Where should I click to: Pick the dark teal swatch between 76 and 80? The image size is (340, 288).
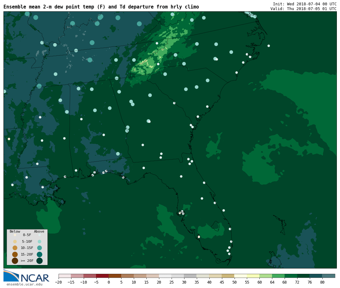tap(316, 276)
